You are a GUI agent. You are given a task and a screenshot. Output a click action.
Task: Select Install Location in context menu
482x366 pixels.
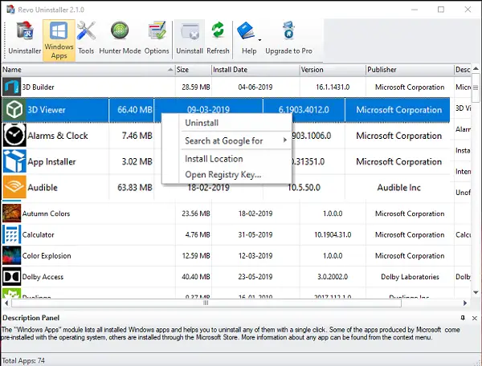pyautogui.click(x=214, y=159)
